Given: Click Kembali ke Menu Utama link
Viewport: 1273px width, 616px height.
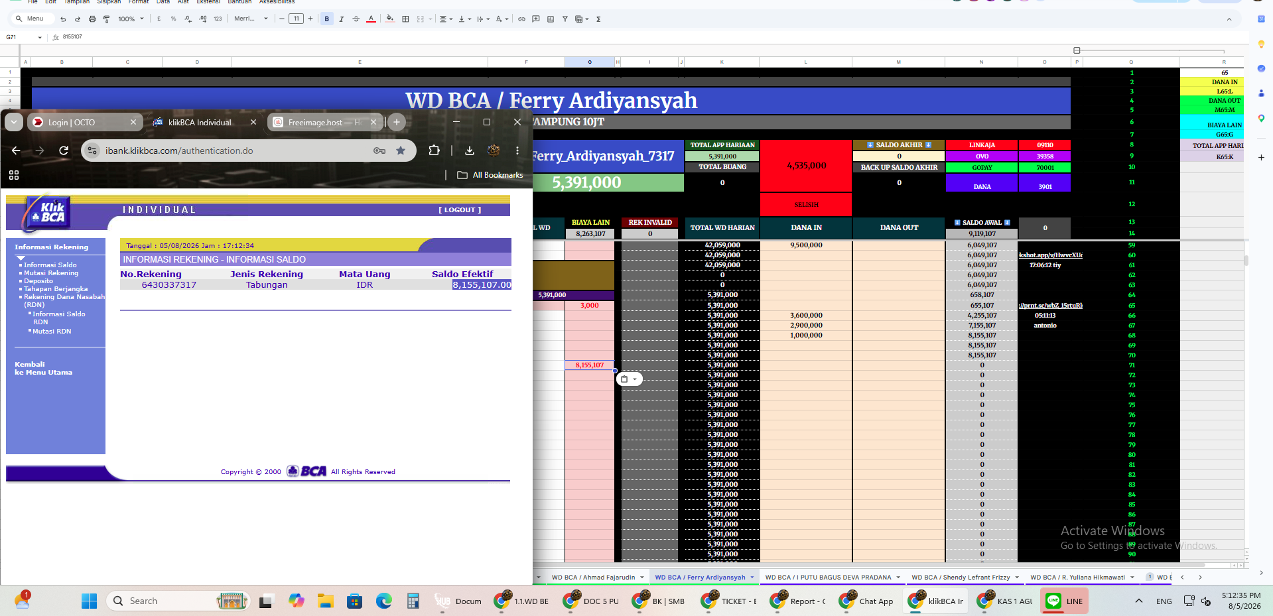Looking at the screenshot, I should pyautogui.click(x=44, y=369).
